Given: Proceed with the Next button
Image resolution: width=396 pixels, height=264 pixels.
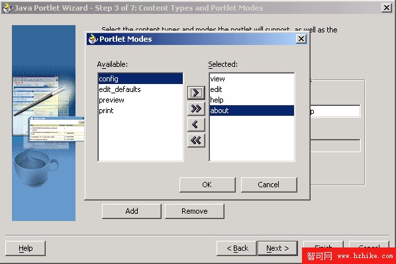Looking at the screenshot, I should 278,248.
